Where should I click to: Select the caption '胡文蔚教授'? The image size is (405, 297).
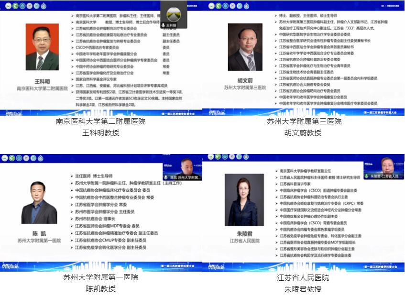303,133
